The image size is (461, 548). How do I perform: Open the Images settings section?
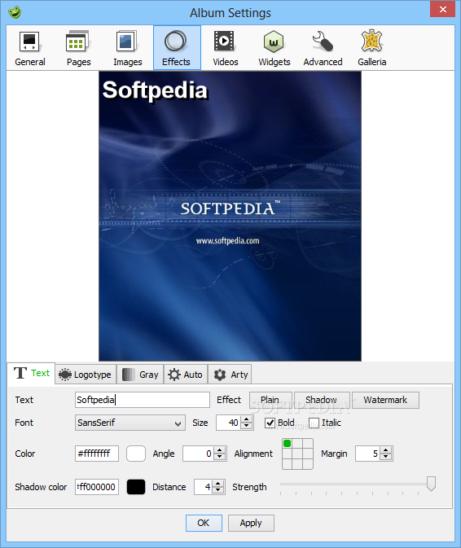pyautogui.click(x=128, y=48)
